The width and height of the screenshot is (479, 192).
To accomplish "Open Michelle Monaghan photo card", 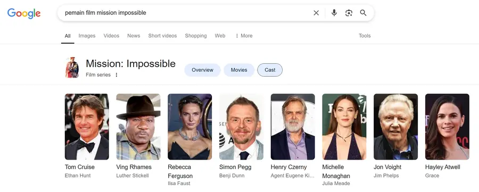I will pos(344,127).
